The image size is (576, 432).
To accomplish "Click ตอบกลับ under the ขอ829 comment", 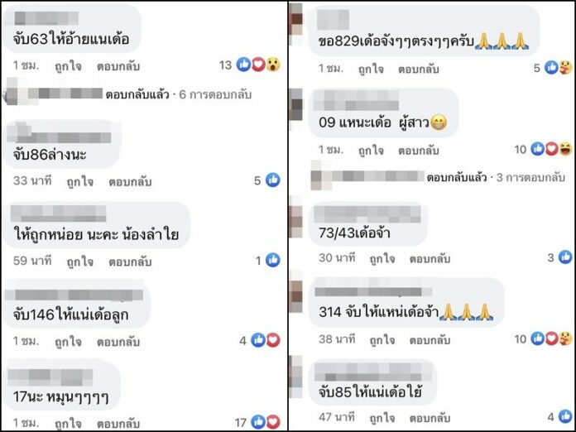I will click(419, 69).
